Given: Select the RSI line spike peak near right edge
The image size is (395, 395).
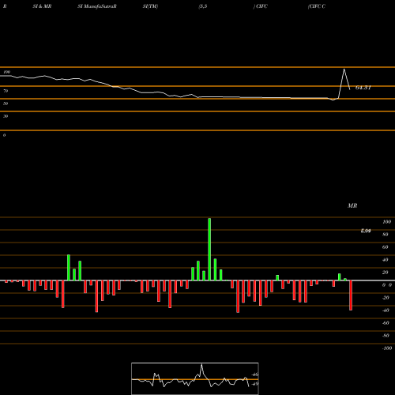Looking at the screenshot, I should (344, 70).
